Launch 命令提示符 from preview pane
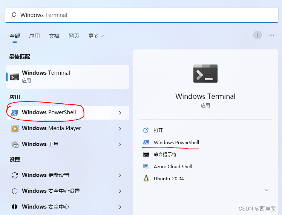Viewport: 282px width, 215px height. [165, 155]
